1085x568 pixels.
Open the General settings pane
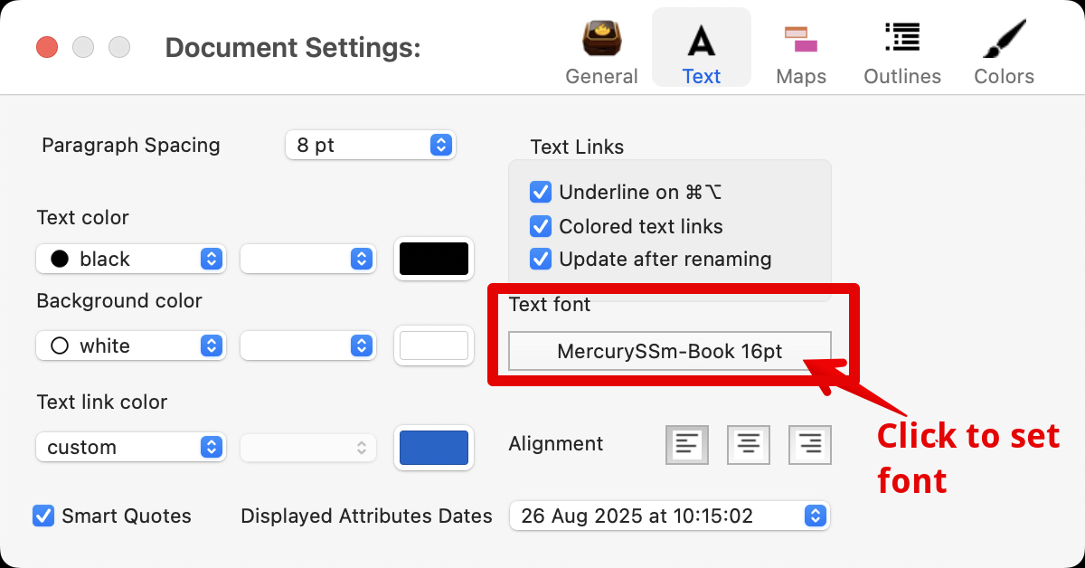pos(601,52)
